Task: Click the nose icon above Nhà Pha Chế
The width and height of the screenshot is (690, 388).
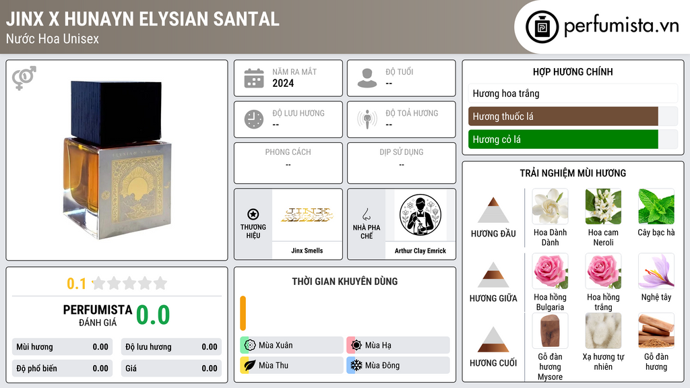Action: [x=366, y=214]
